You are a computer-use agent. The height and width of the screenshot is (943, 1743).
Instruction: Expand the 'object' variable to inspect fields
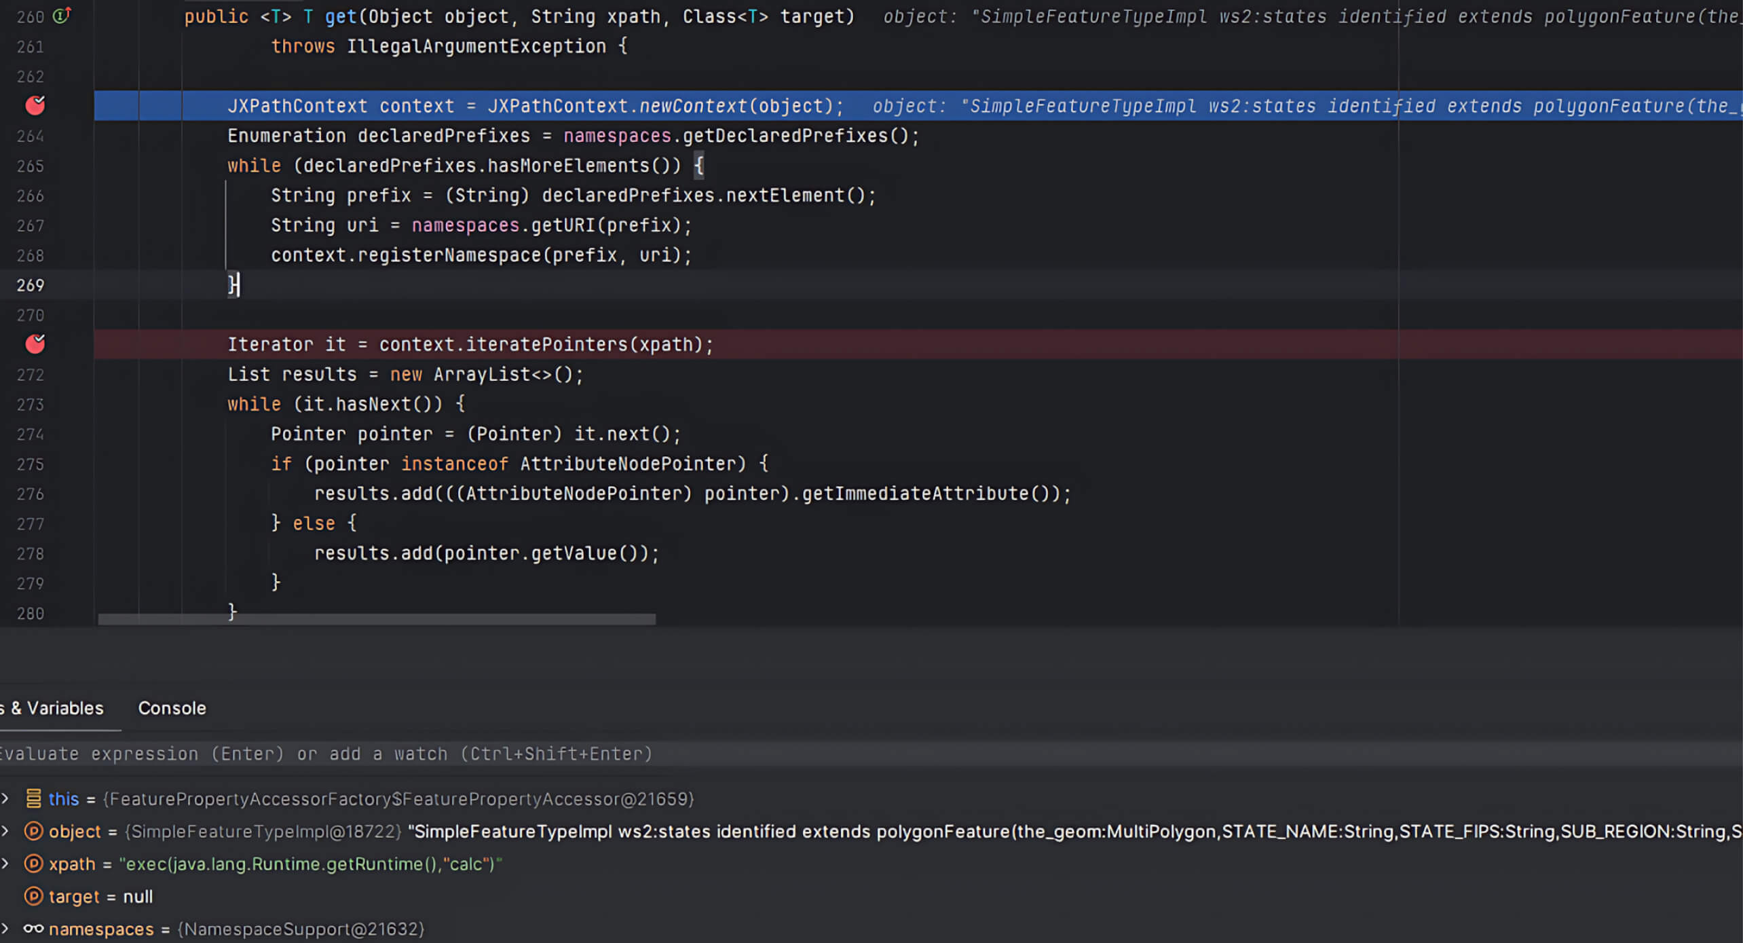[x=7, y=831]
